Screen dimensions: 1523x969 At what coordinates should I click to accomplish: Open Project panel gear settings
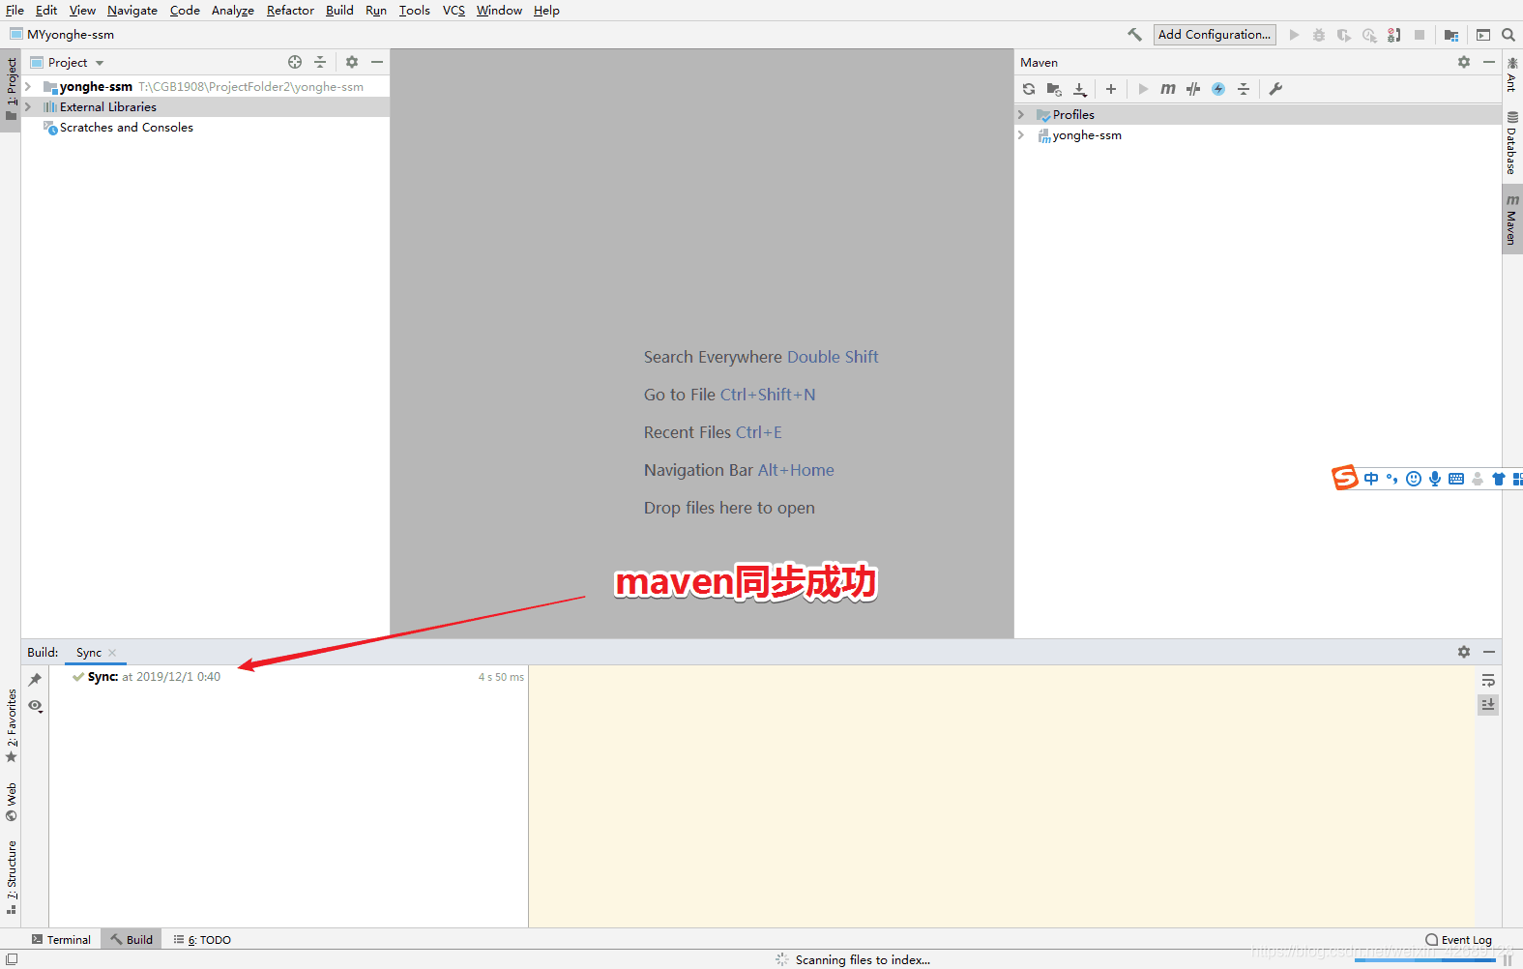tap(352, 62)
